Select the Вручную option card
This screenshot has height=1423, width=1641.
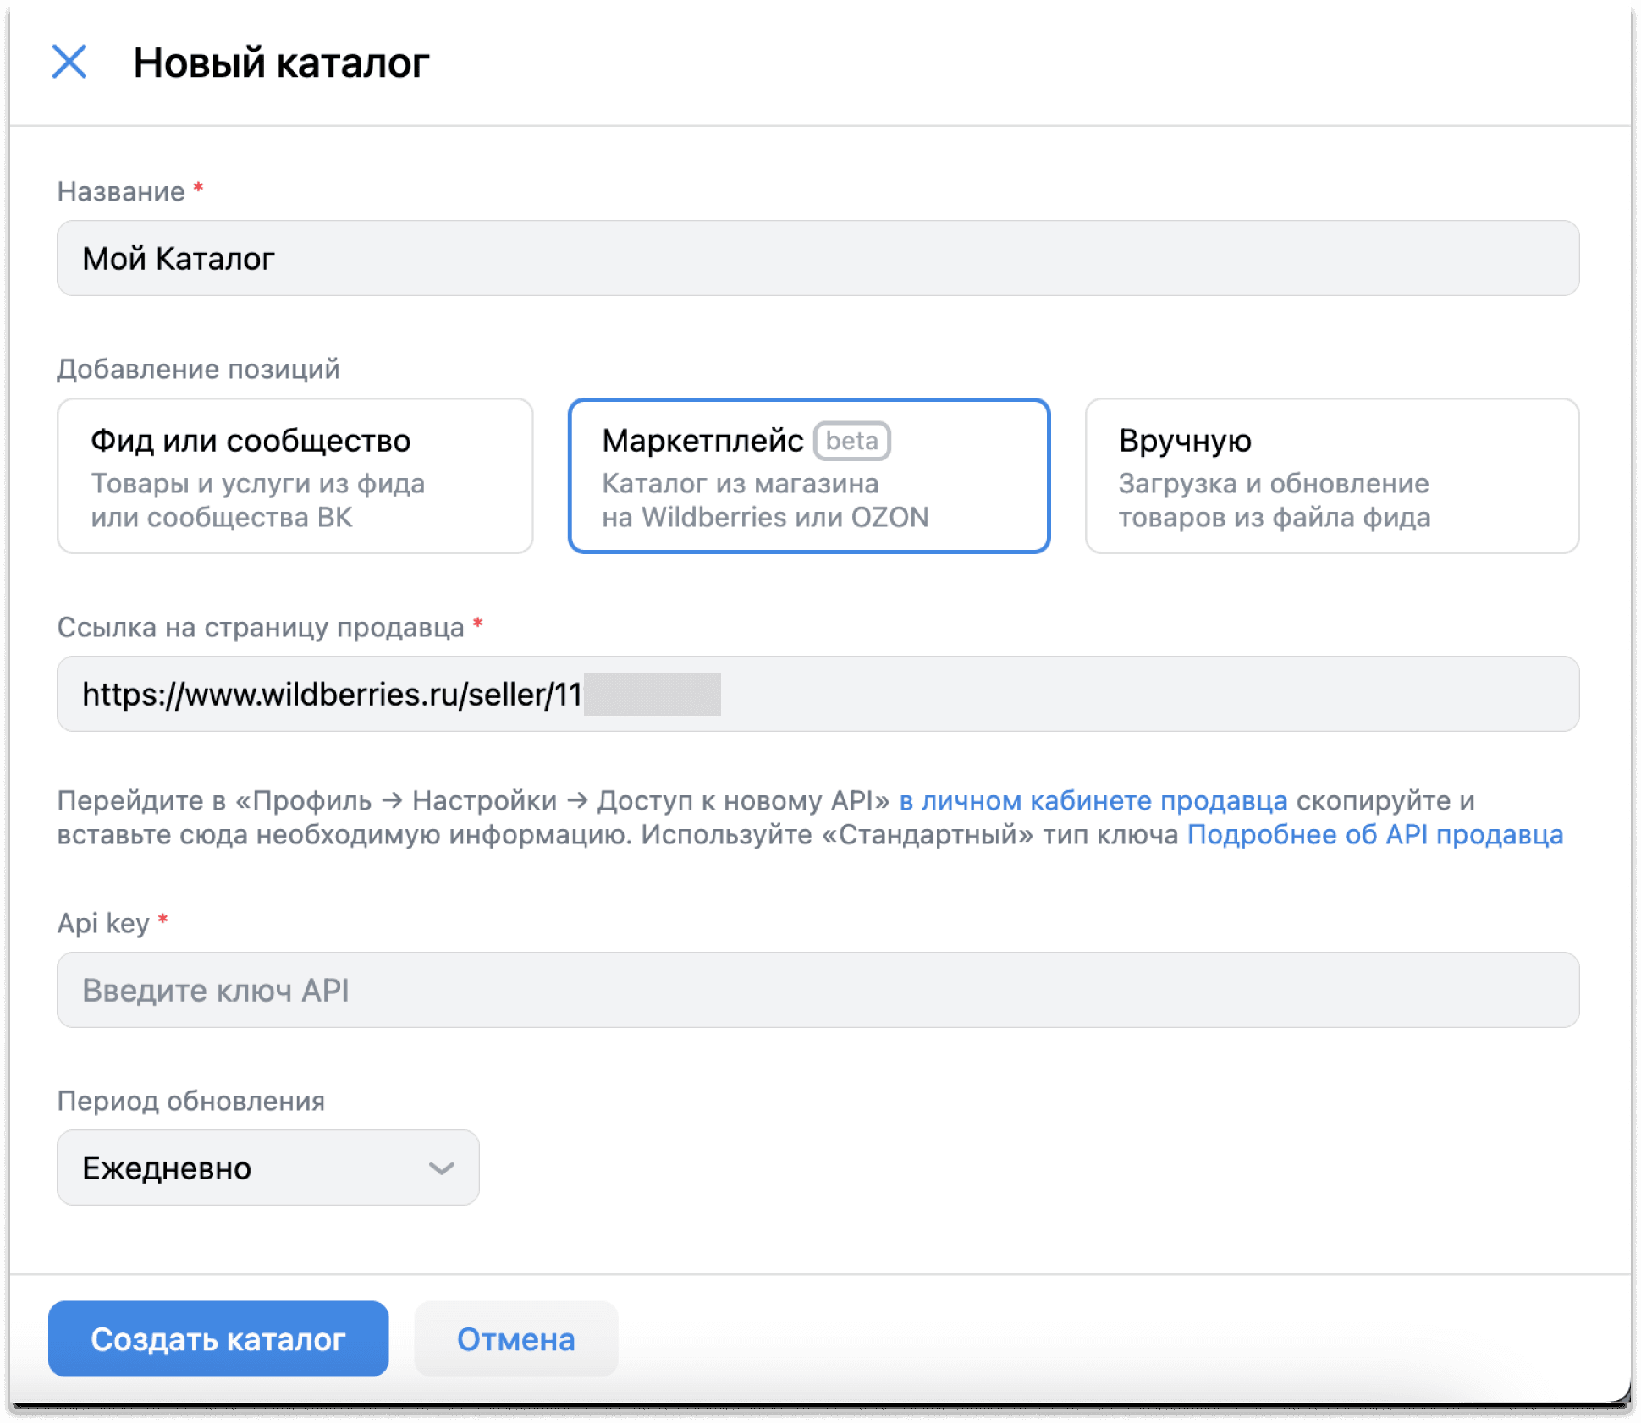coord(1331,476)
